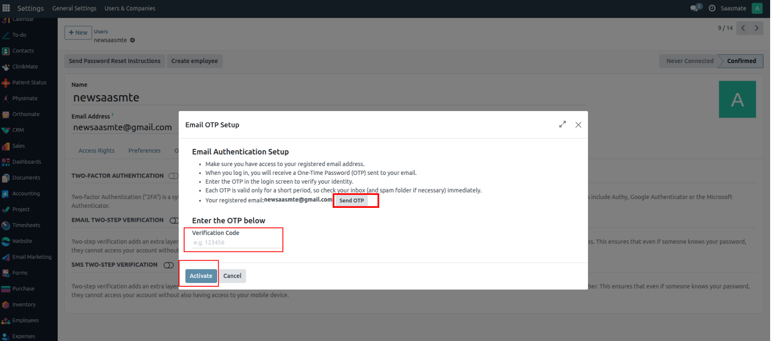Click the gear icon next to newsaasmte
Viewport: 772px width, 341px height.
[133, 40]
